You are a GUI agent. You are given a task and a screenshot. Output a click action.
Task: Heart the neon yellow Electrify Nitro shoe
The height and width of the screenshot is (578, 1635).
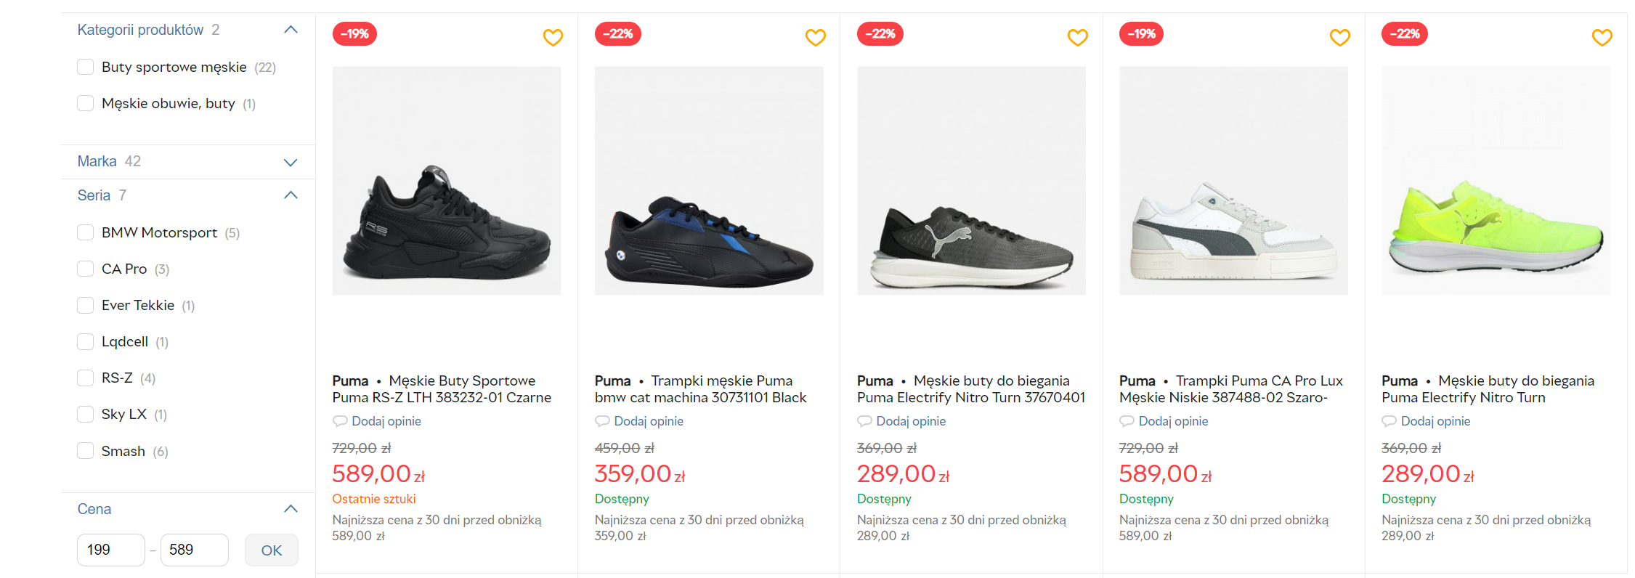[x=1602, y=37]
